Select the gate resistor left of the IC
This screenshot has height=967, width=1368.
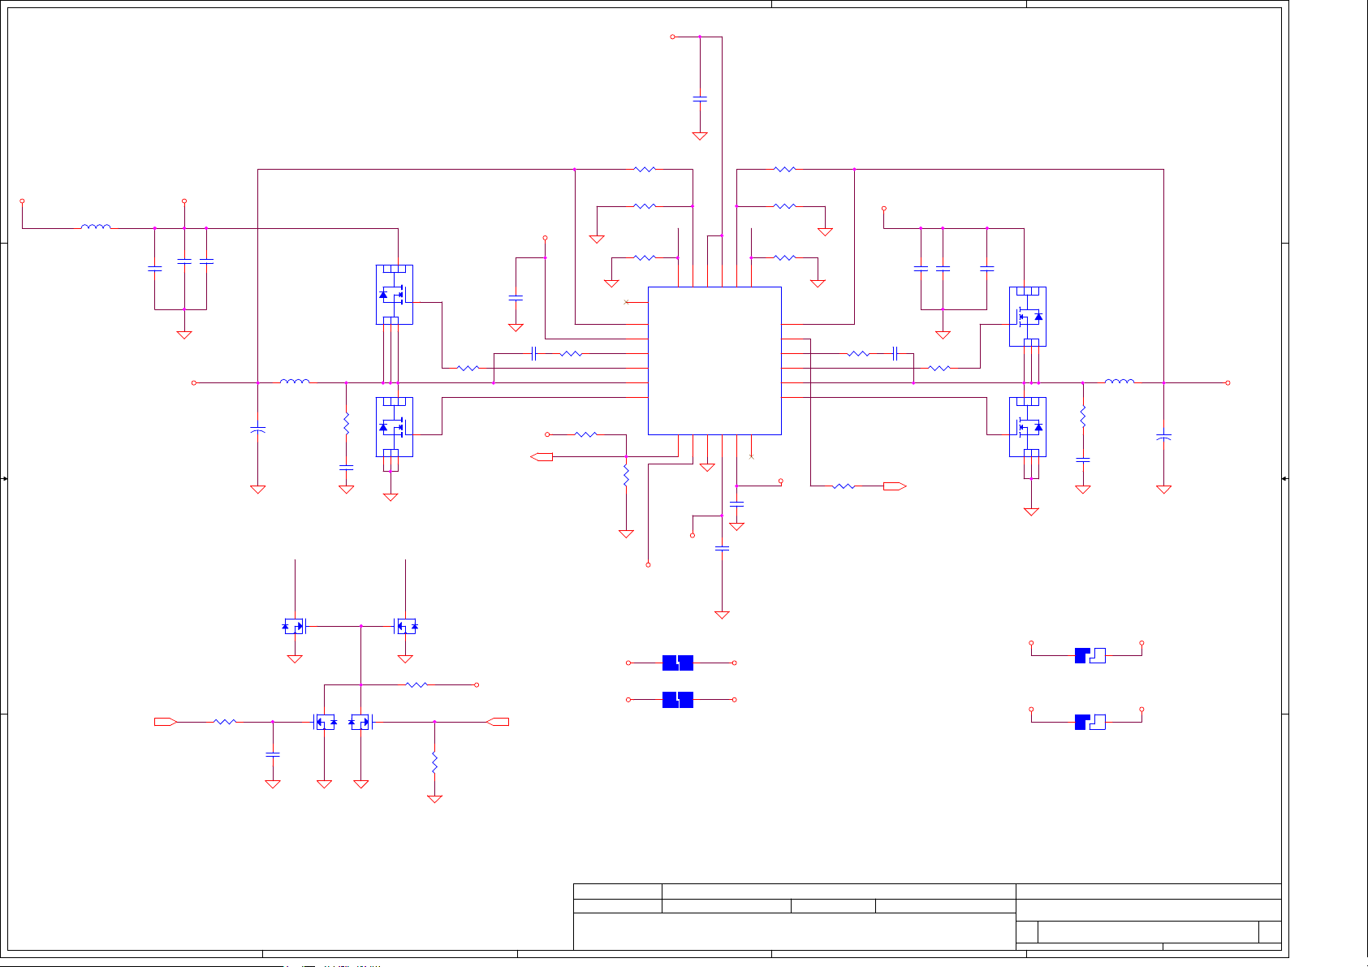click(468, 368)
